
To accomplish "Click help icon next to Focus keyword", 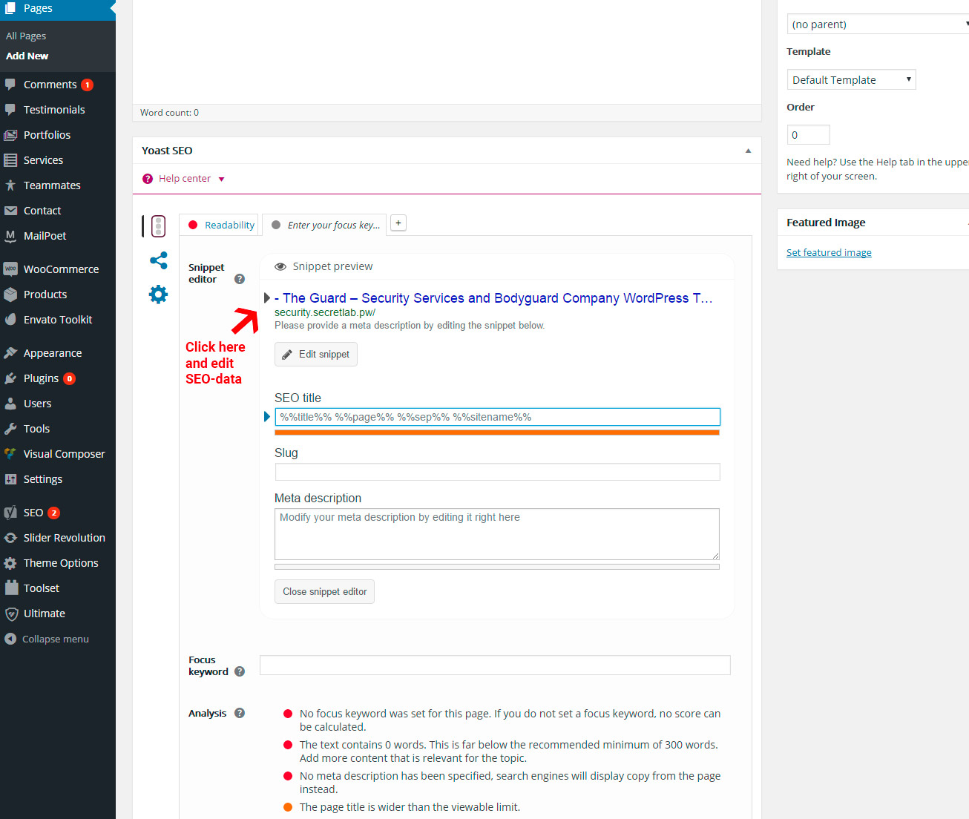I will point(240,671).
